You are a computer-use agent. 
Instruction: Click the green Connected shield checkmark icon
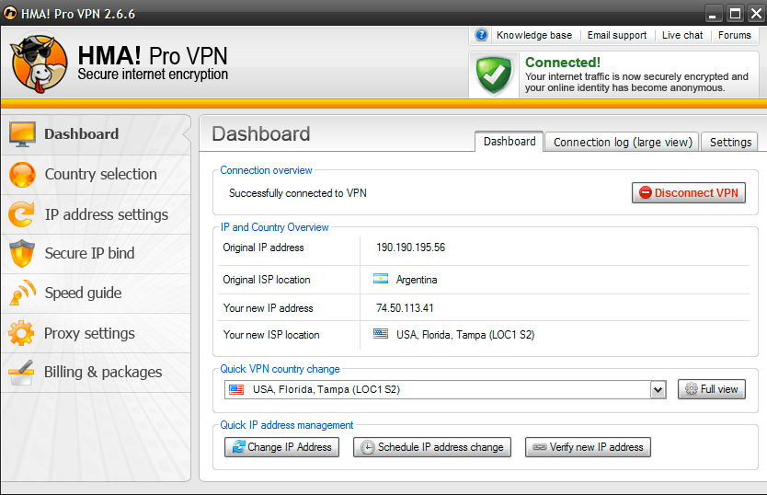pos(495,75)
